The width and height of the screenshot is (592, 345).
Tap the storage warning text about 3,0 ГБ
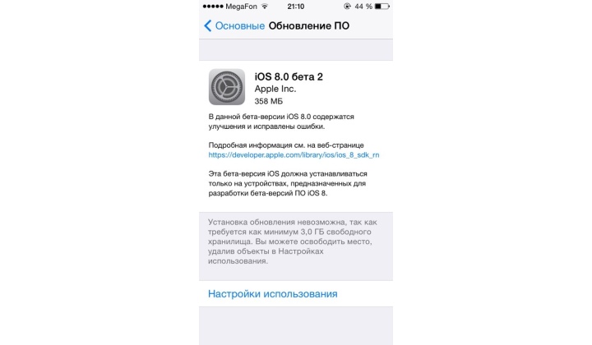[293, 241]
